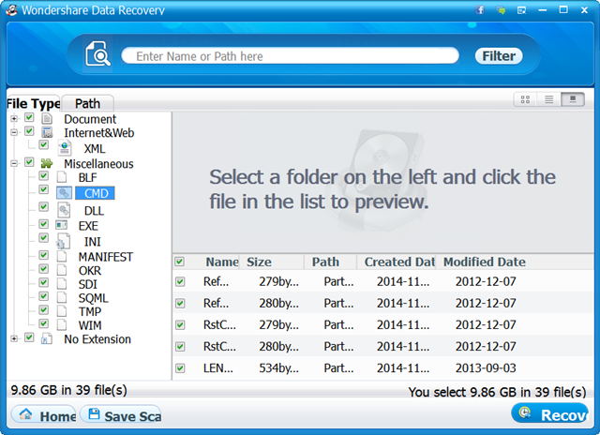Click the XML file type icon
This screenshot has height=435, width=600.
pos(65,147)
